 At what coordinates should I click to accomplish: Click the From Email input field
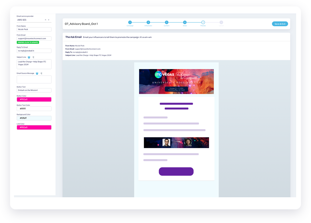click(x=34, y=38)
